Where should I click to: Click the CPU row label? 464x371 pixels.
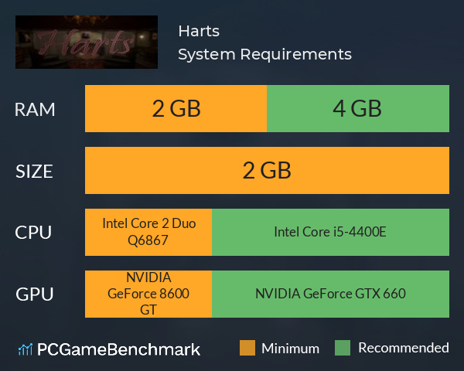33,233
